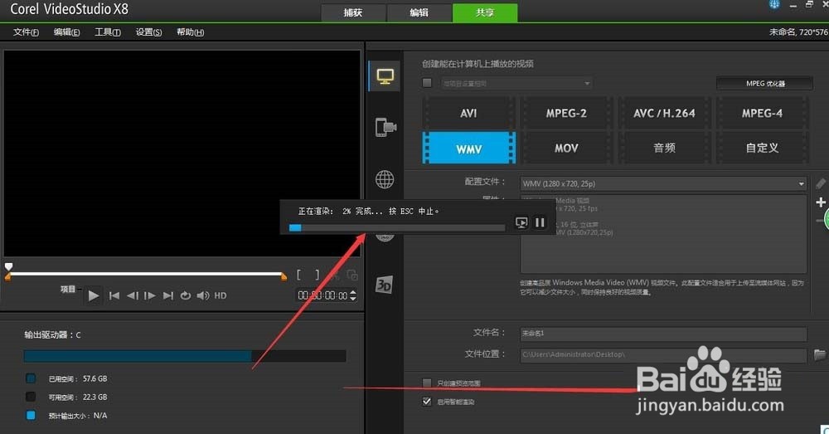Jump to project end button
Image resolution: width=829 pixels, height=434 pixels.
168,295
